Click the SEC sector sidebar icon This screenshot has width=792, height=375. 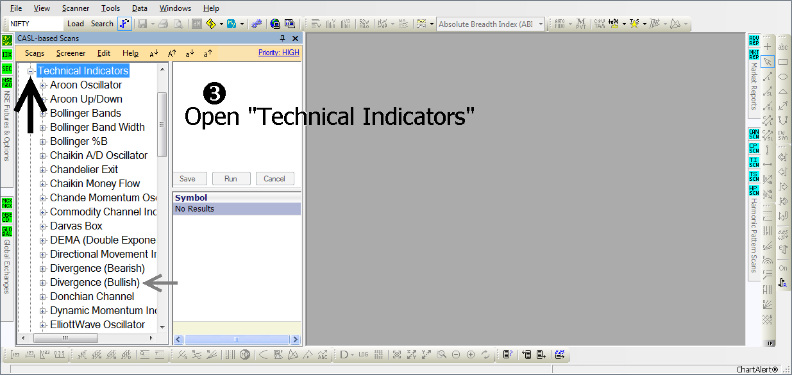click(7, 69)
